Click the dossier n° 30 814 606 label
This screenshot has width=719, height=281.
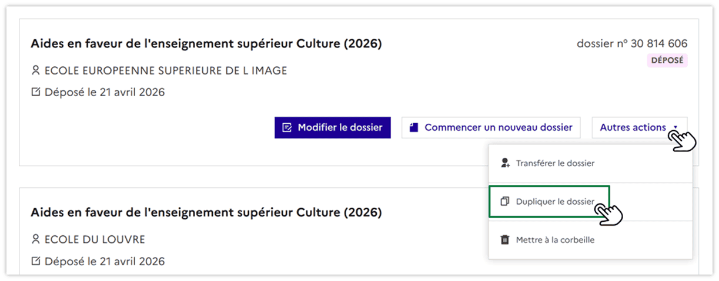click(632, 44)
